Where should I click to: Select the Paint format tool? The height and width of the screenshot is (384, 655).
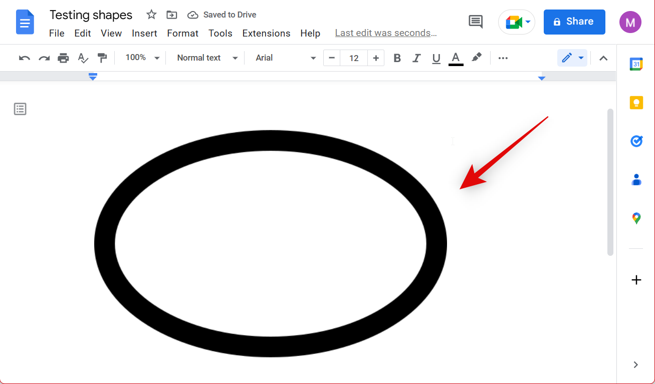102,58
